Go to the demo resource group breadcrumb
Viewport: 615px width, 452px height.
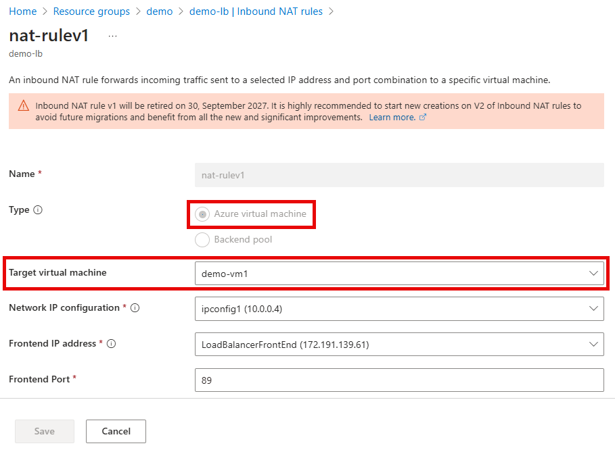pyautogui.click(x=160, y=11)
